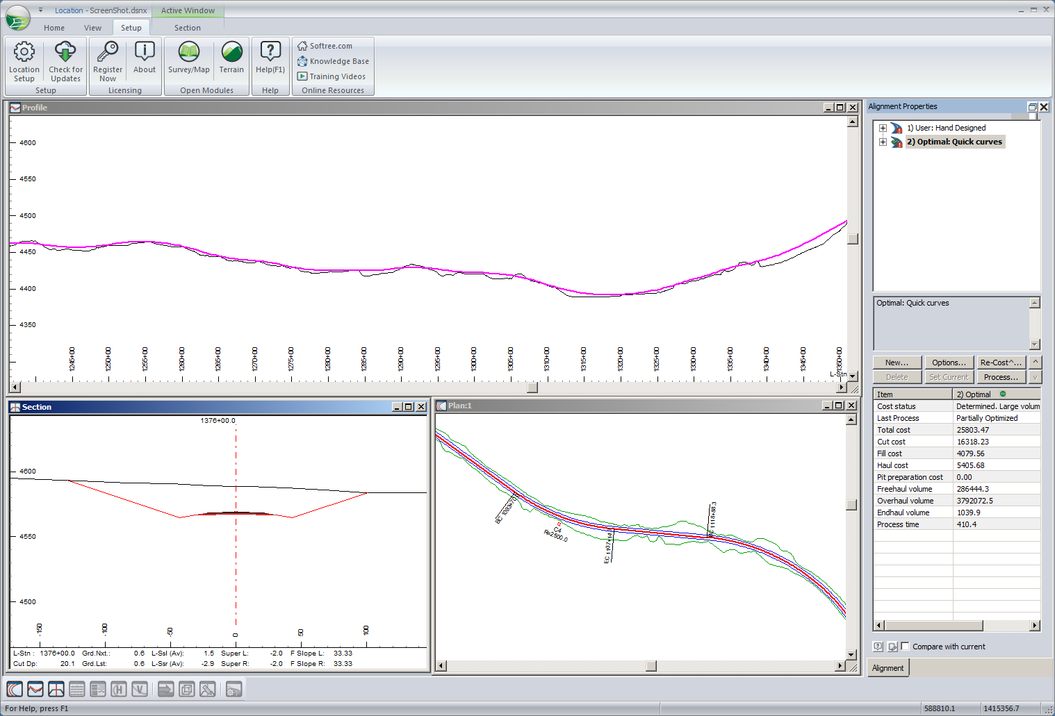
Task: Click the Profile horizontal scrollbar thumb
Action: (x=532, y=388)
